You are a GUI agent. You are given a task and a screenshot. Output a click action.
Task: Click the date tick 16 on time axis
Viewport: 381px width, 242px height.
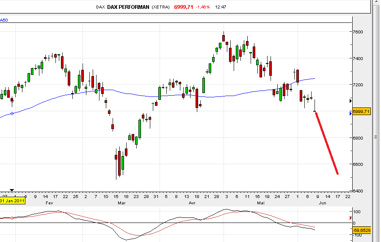coord(257,197)
